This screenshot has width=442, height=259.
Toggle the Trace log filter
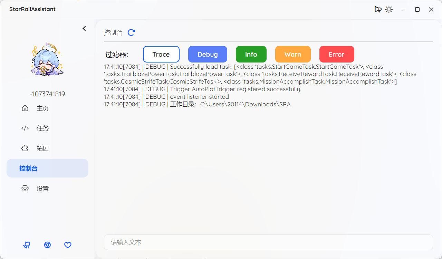click(161, 54)
